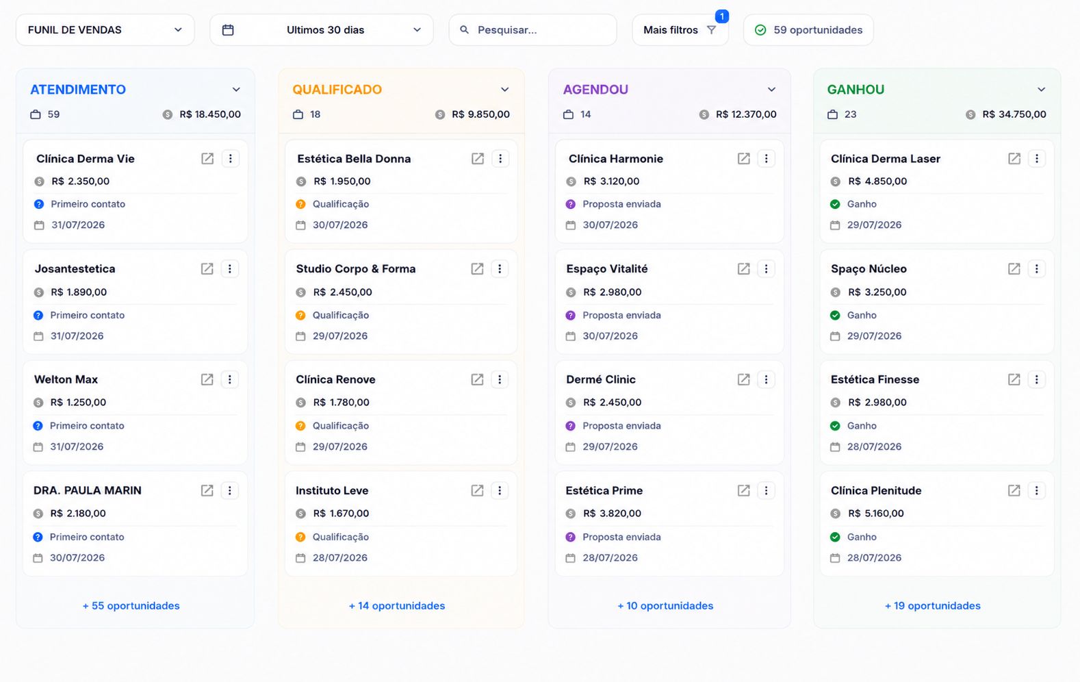Collapse the ATENDIMENTO column chevron
The width and height of the screenshot is (1080, 682).
236,90
